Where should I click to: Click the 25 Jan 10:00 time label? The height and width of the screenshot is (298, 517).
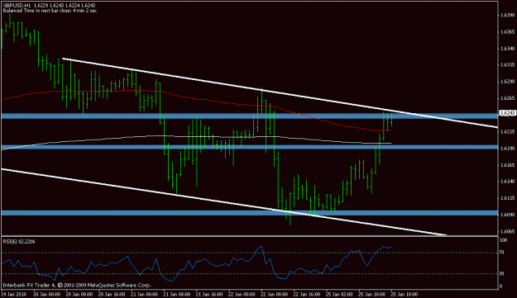[371, 294]
